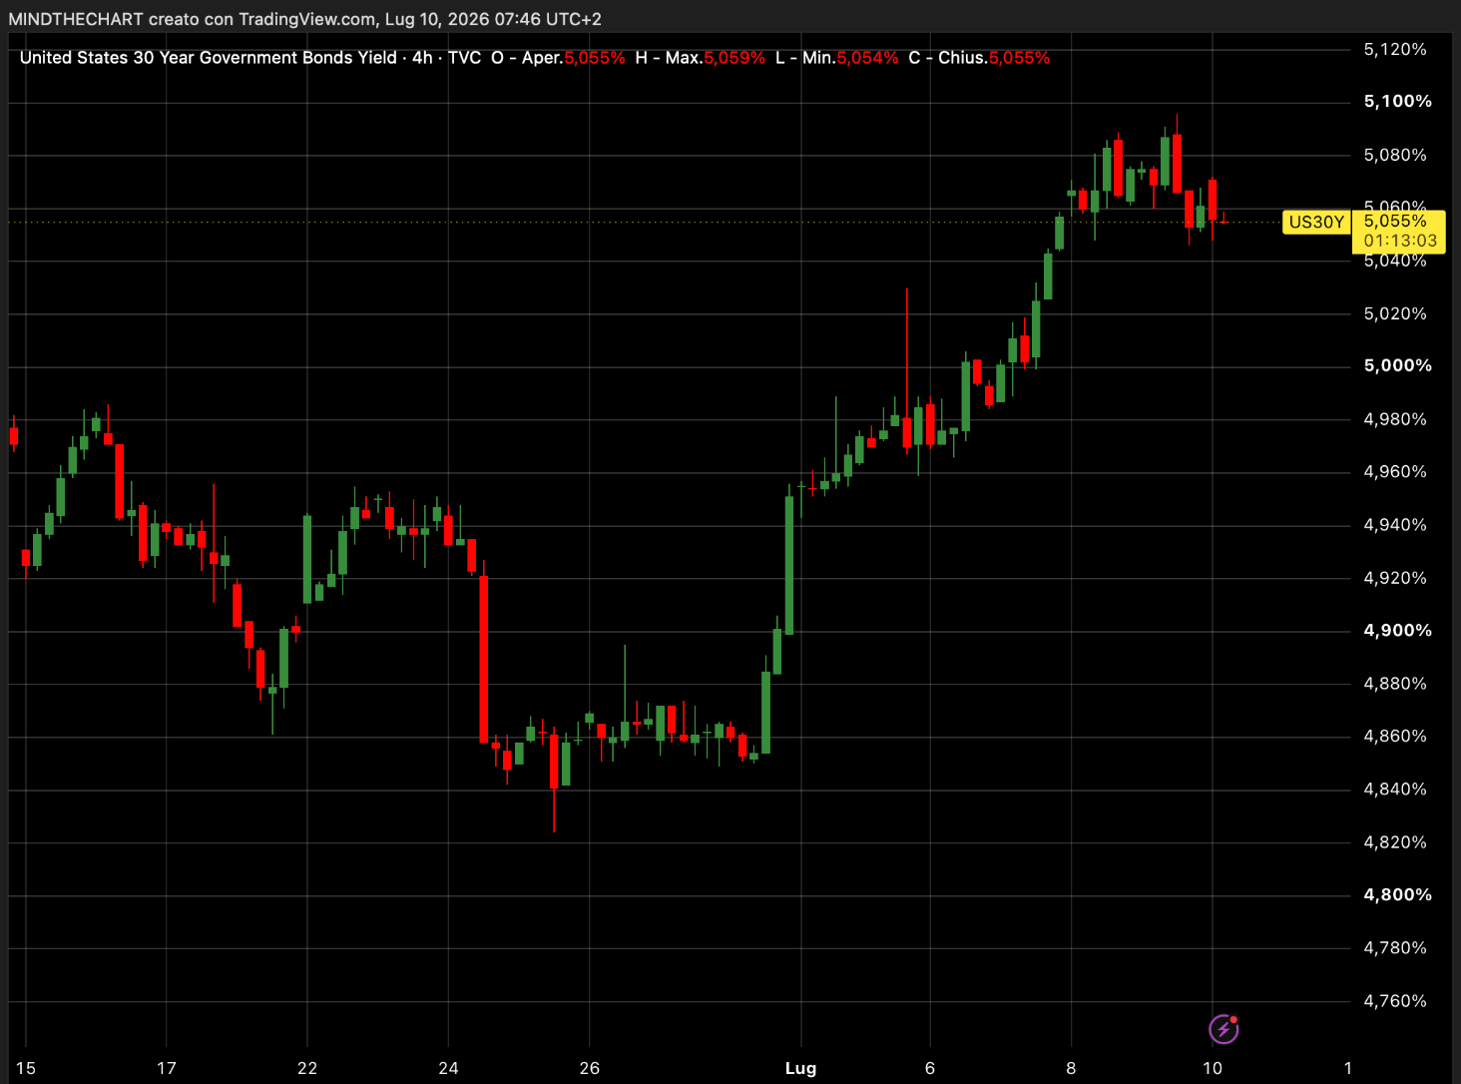Click the purple lightning bolt icon
1461x1084 pixels.
(1223, 1028)
